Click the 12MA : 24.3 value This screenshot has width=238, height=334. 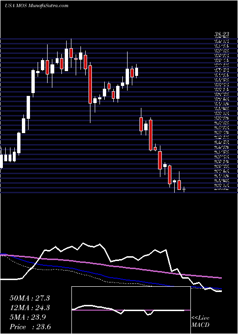click(30, 308)
